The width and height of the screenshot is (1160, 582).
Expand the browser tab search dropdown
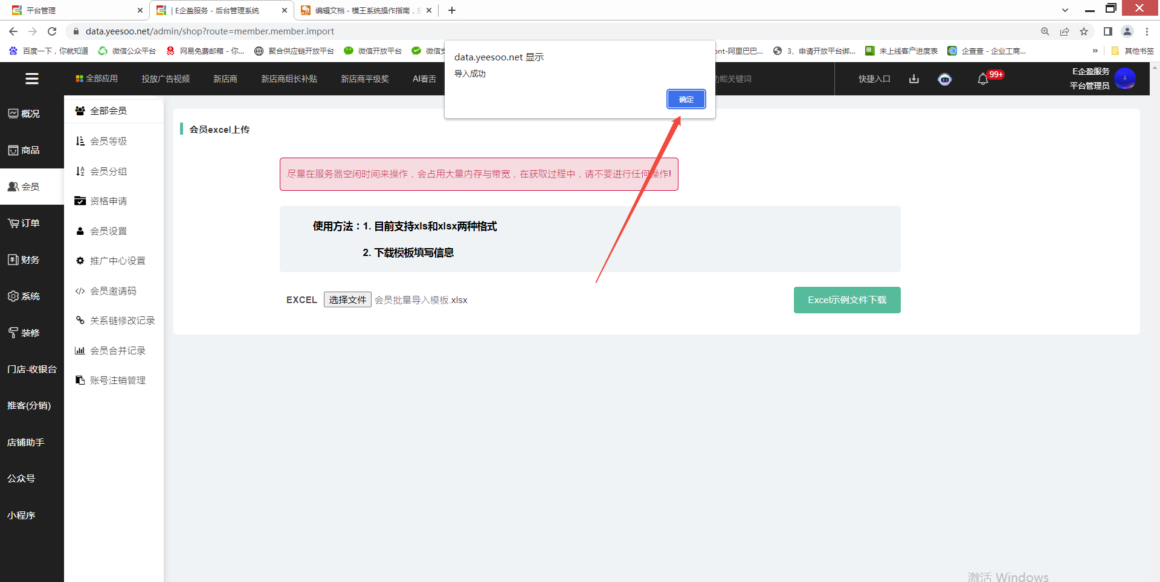[1065, 10]
